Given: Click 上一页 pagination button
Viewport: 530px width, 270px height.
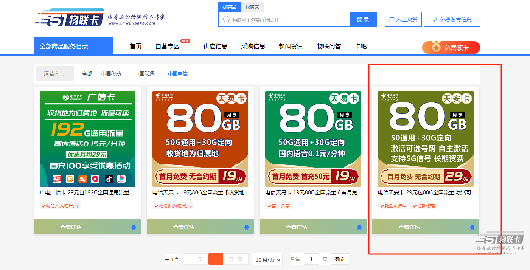Looking at the screenshot, I should point(196,259).
